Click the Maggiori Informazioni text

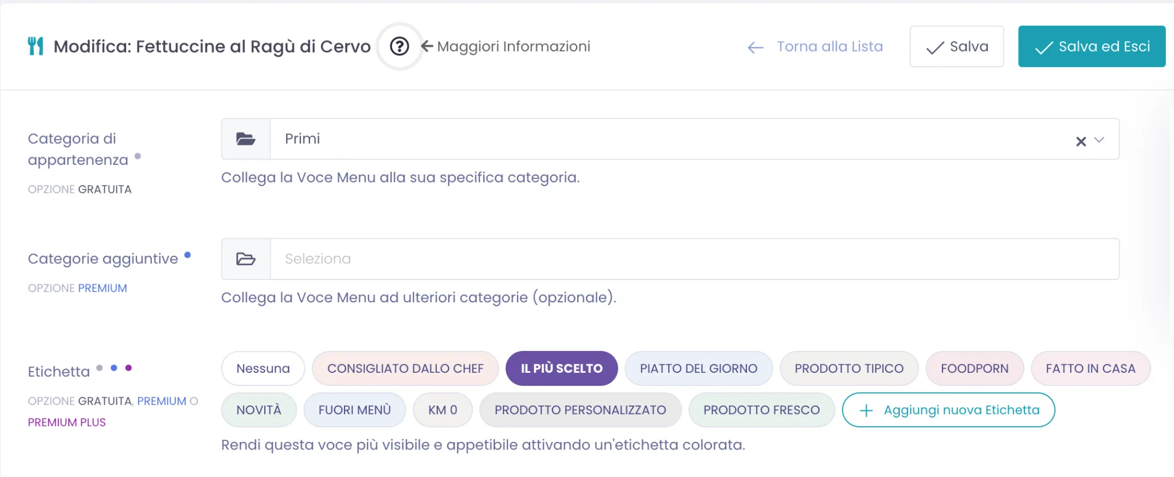(514, 46)
